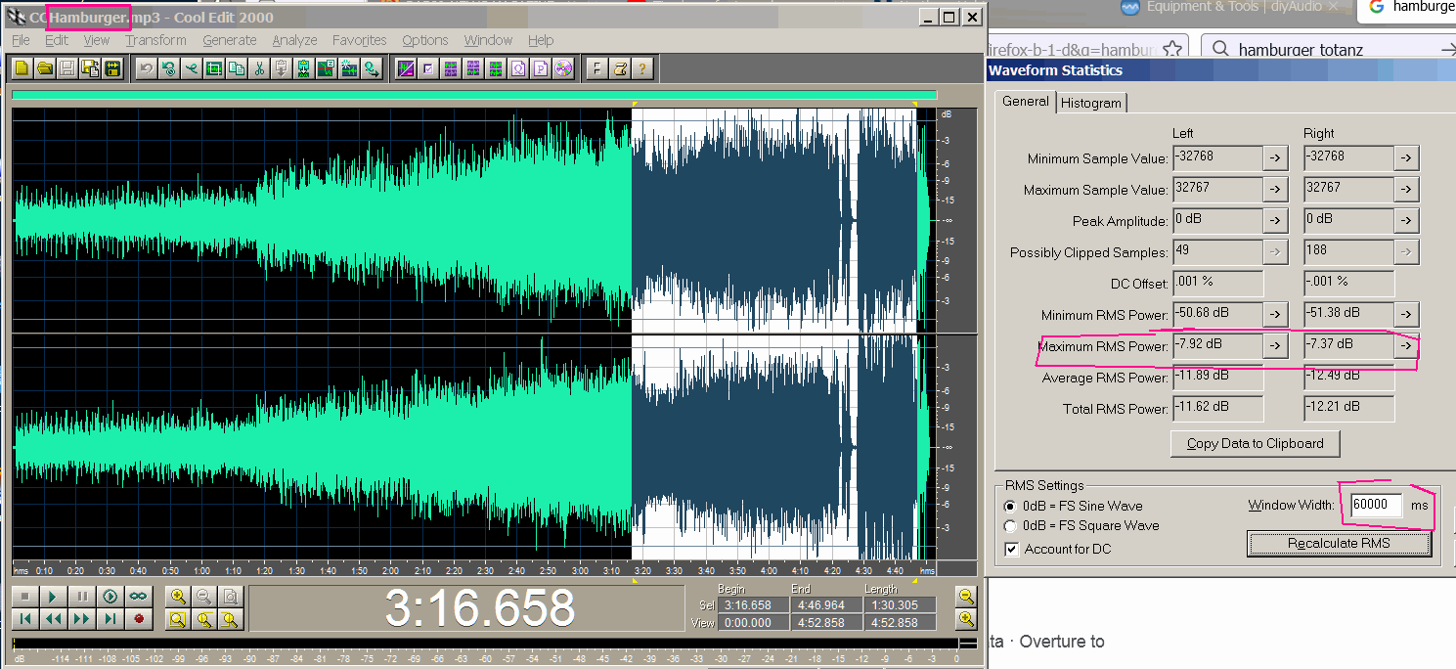Click the Copy Data to Clipboard button

pyautogui.click(x=1255, y=443)
